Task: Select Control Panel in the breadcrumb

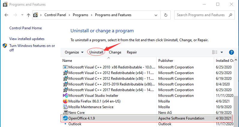Action: tap(55, 15)
